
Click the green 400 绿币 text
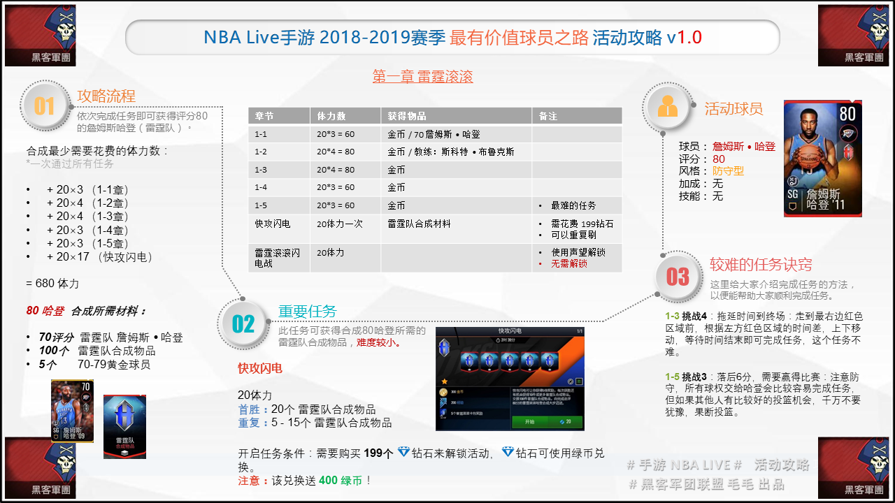coord(341,480)
